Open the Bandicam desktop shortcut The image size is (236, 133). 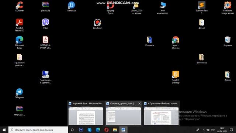point(97,24)
